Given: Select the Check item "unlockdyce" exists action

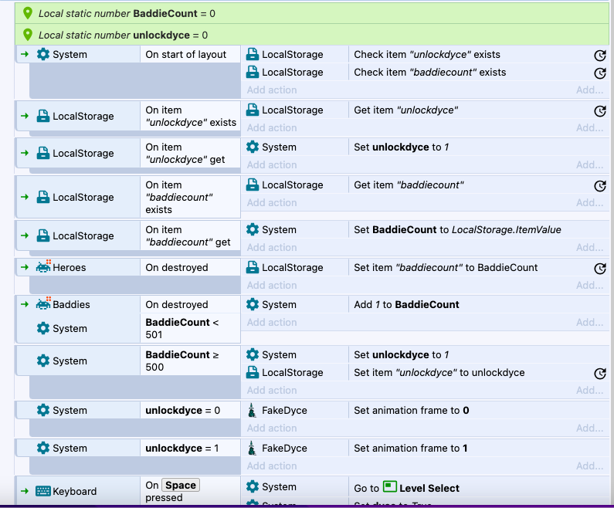Looking at the screenshot, I should pyautogui.click(x=426, y=54).
